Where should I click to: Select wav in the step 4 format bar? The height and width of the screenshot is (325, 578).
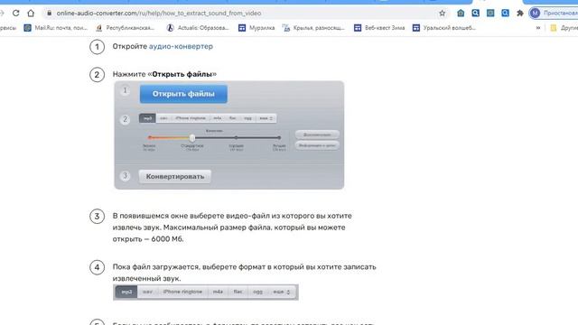coord(147,292)
